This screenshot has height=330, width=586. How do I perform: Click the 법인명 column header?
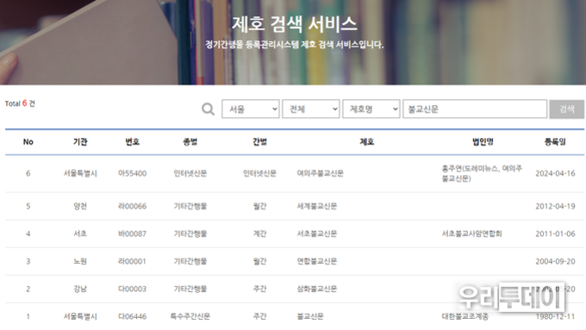tap(483, 141)
